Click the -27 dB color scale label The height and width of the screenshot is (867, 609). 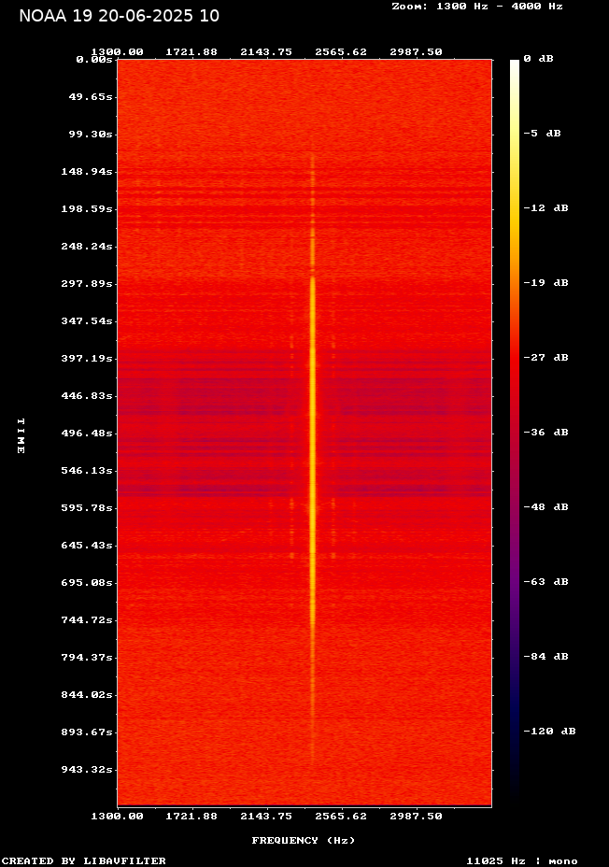545,358
